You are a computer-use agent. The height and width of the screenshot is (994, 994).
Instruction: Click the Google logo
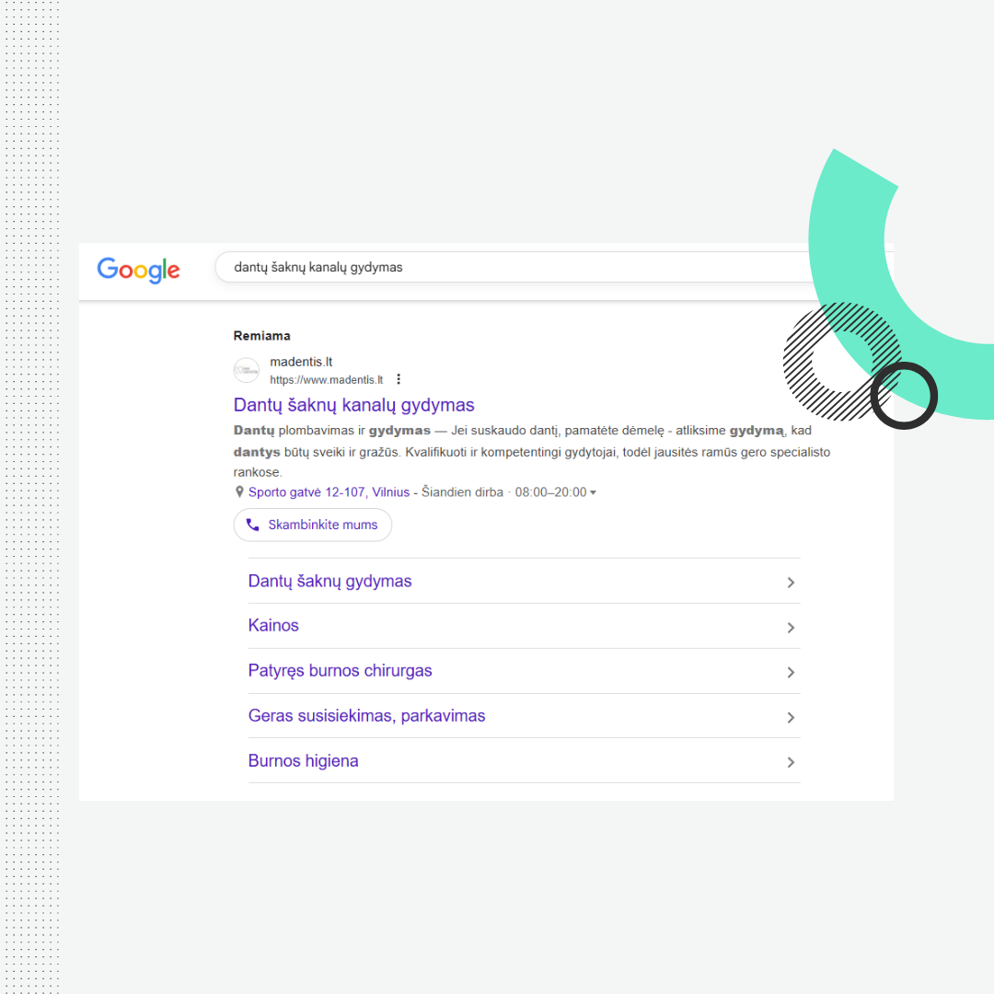tap(138, 270)
